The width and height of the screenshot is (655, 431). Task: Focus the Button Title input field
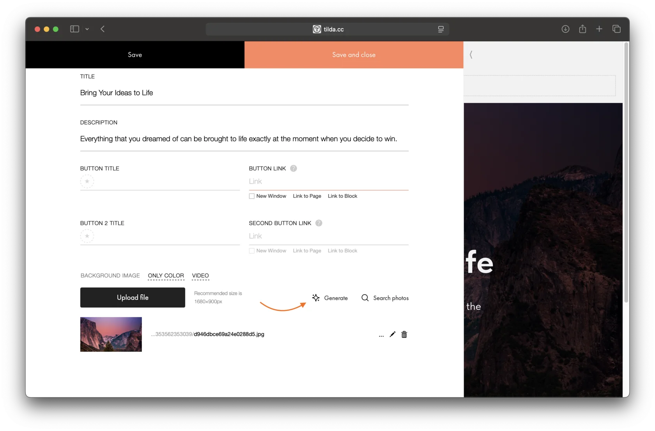[160, 181]
